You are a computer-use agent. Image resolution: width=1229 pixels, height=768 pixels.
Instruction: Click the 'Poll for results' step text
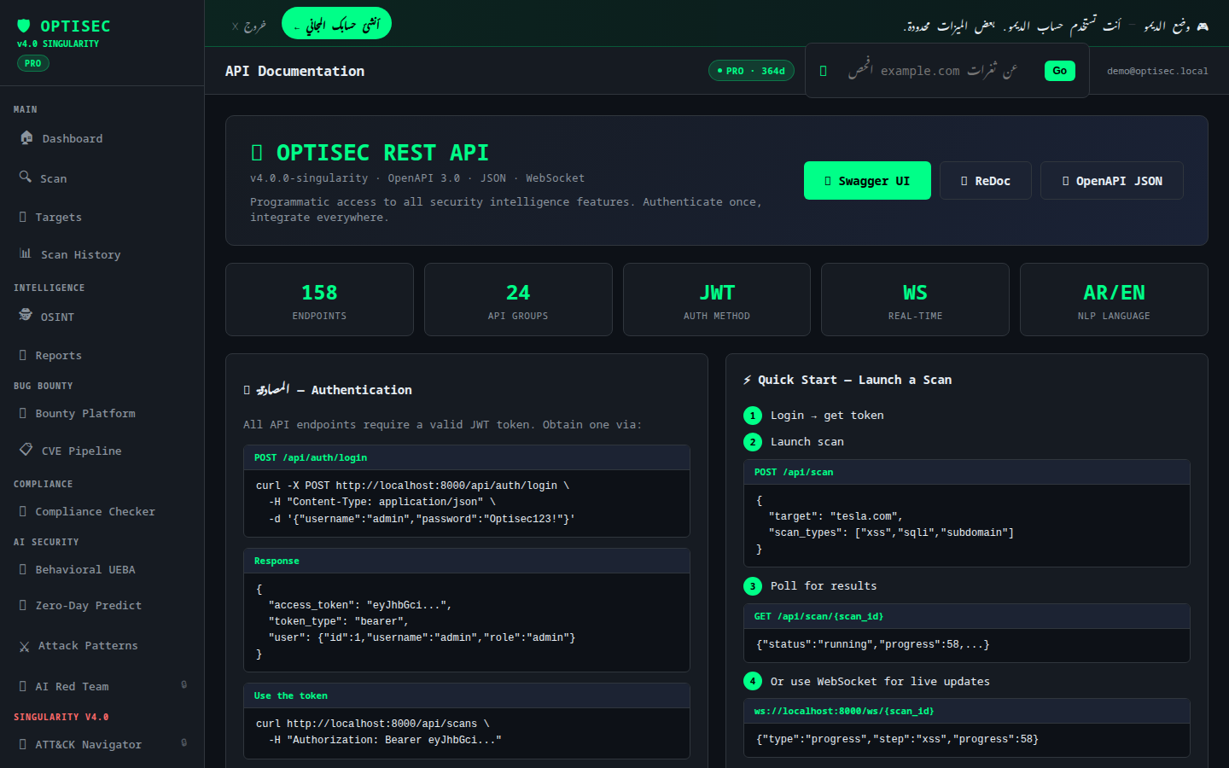(824, 586)
